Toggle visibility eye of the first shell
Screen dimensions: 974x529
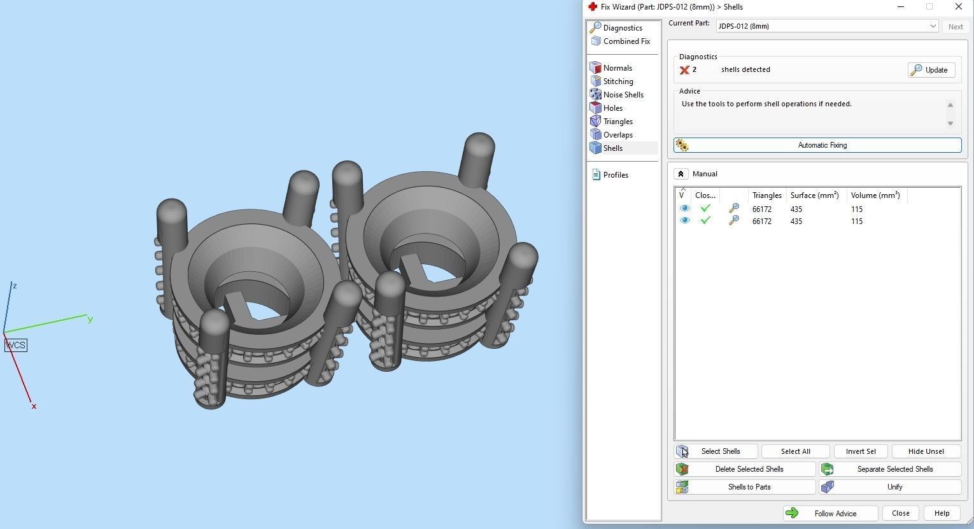click(x=685, y=209)
